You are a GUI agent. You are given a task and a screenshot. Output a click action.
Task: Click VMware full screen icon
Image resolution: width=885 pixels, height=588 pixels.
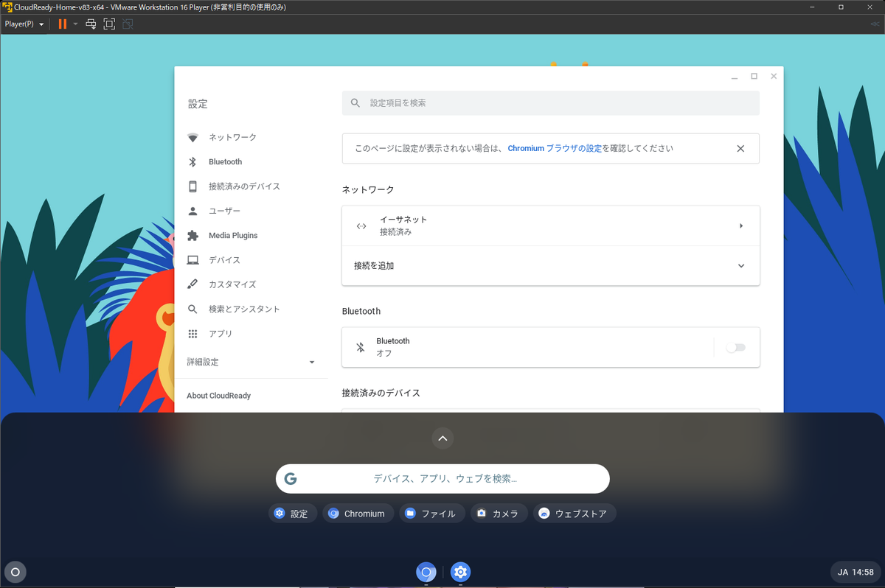[x=109, y=24]
